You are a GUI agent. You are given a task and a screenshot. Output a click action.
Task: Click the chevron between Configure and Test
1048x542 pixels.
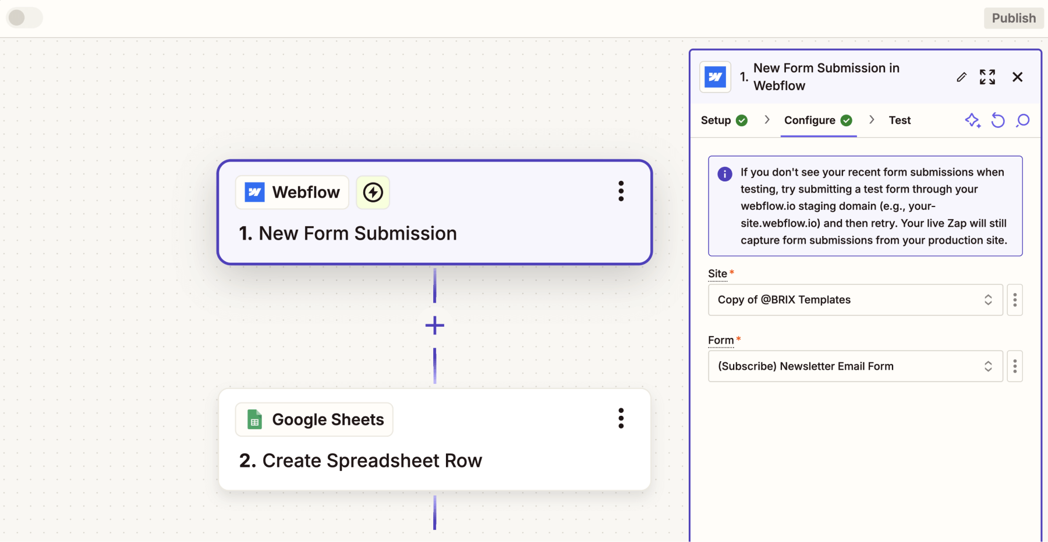tap(872, 120)
